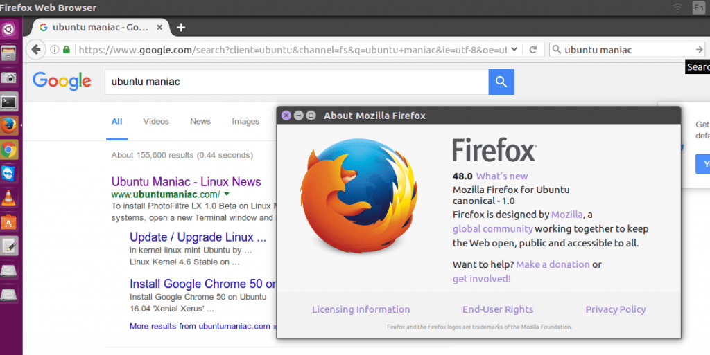Switch to the Videos results tab

[156, 122]
